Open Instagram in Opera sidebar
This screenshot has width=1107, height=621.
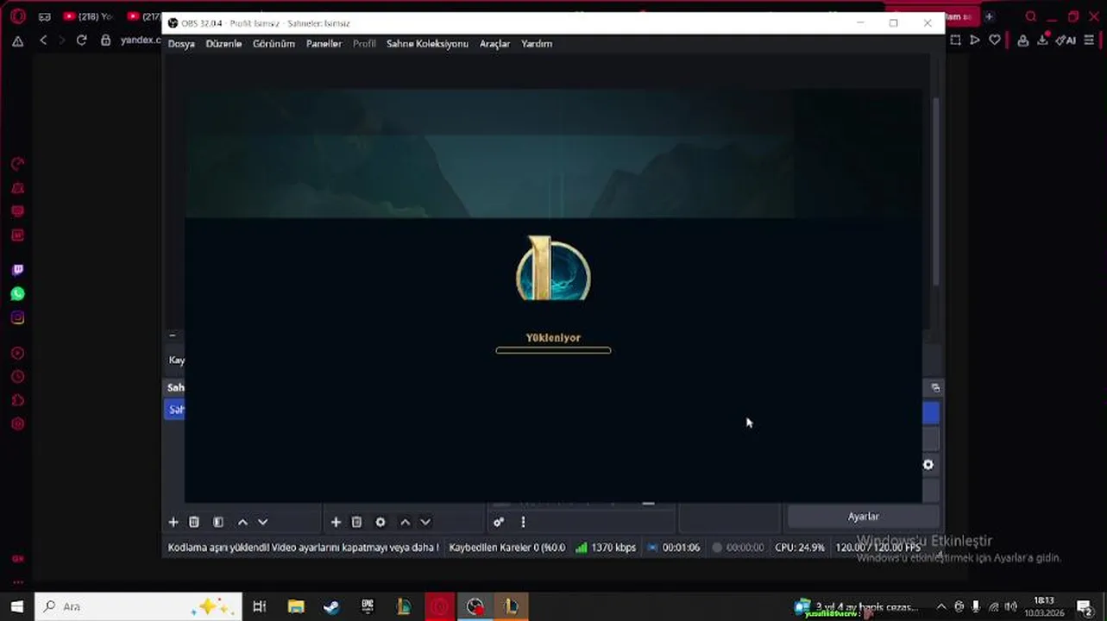pos(17,318)
